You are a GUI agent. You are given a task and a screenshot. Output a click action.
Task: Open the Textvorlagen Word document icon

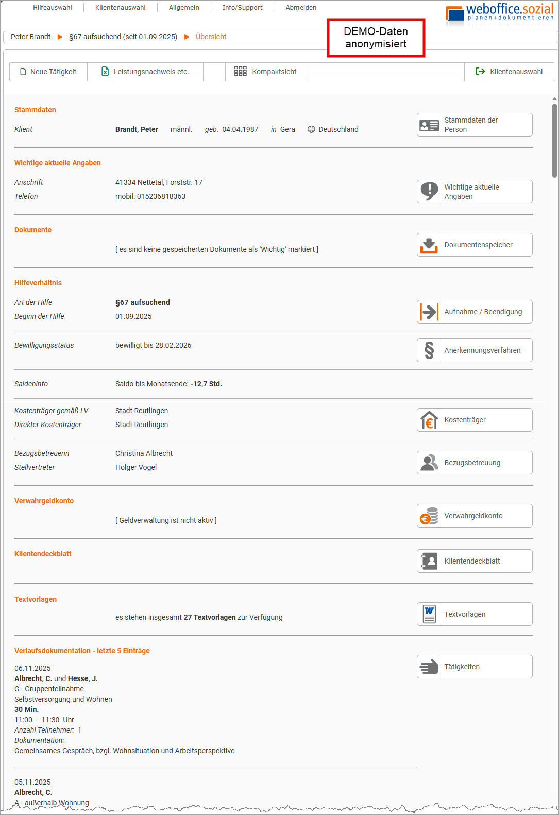pos(429,614)
